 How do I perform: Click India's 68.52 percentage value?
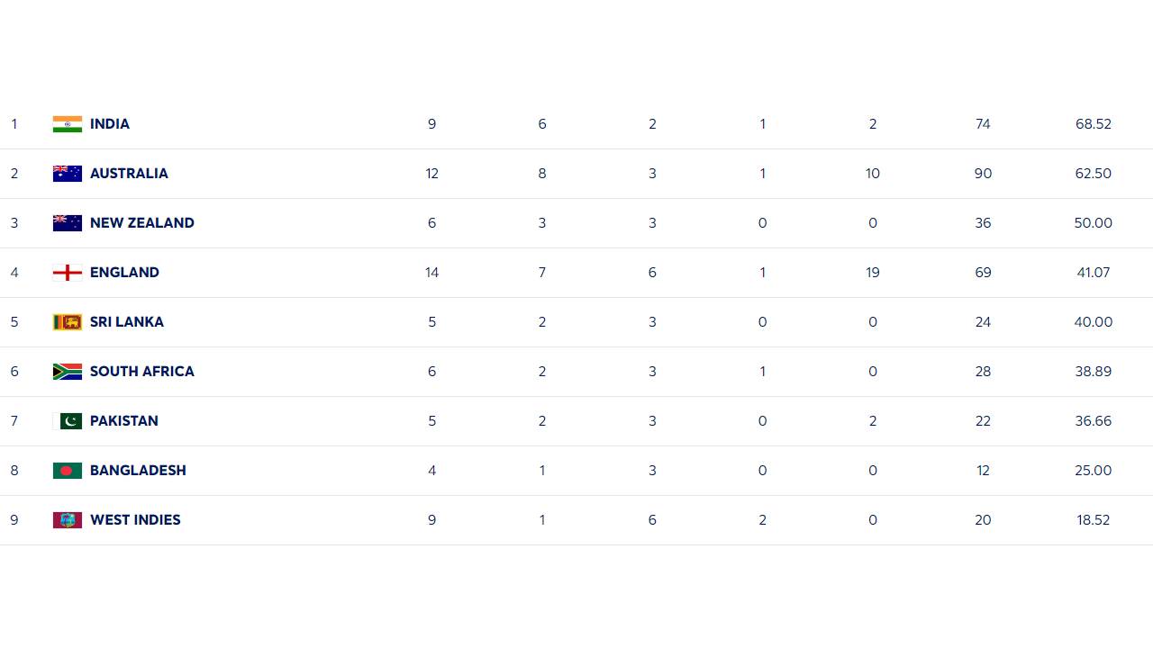(1093, 124)
